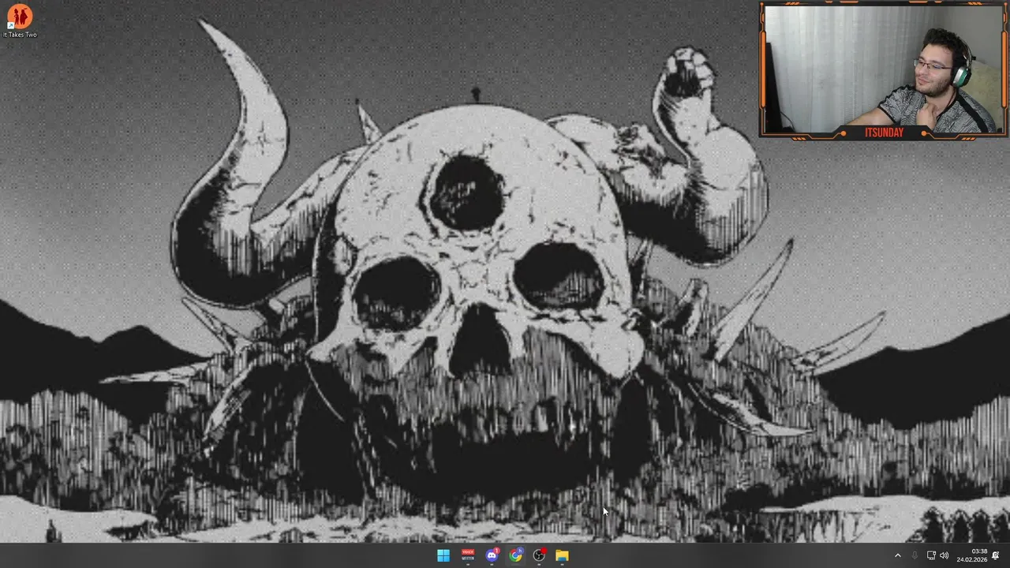
Task: Open the volume speaker tray icon
Action: pos(945,555)
